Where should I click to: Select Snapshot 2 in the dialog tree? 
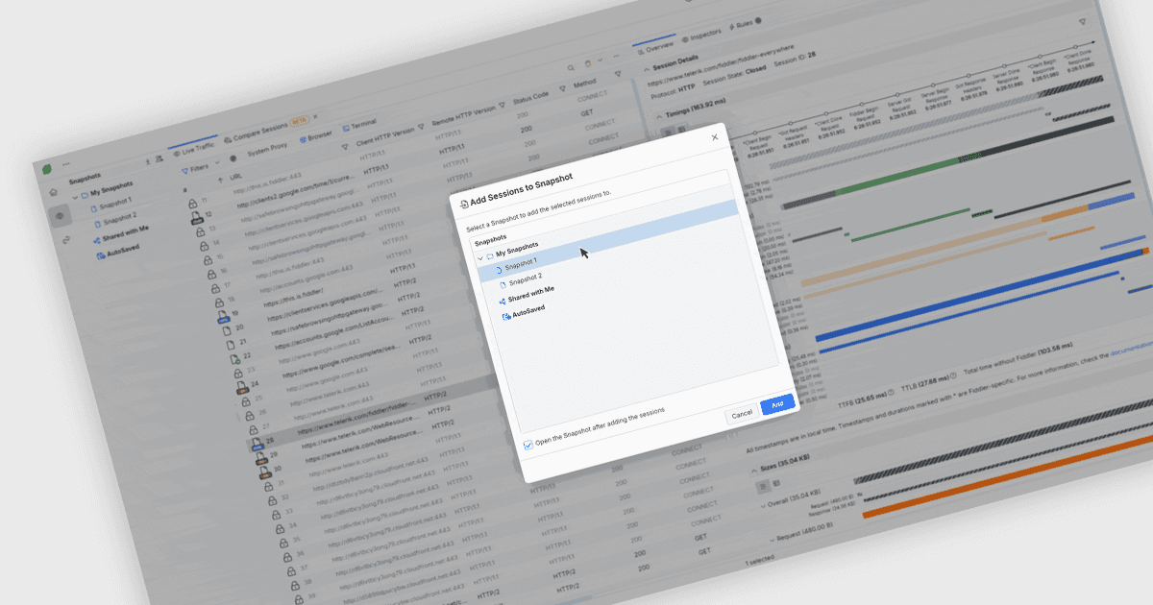[526, 278]
